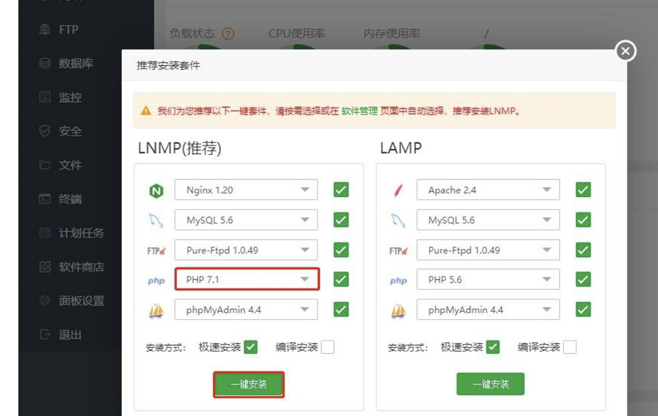The height and width of the screenshot is (416, 658).
Task: Click the Pure-Ftpd FTP icon in LAMP
Action: 398,251
